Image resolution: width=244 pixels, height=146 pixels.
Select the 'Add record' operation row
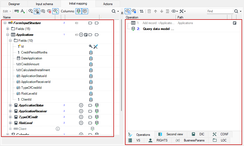pos(184,23)
